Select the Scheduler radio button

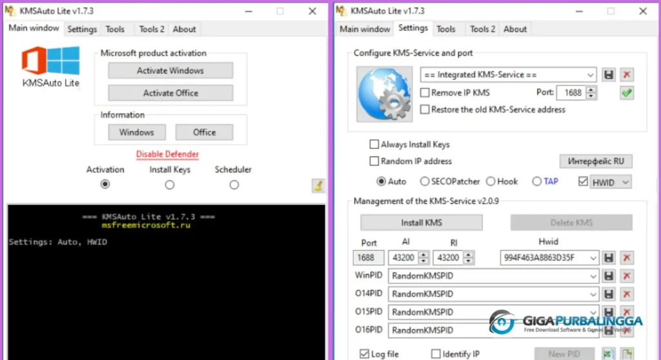coord(234,185)
